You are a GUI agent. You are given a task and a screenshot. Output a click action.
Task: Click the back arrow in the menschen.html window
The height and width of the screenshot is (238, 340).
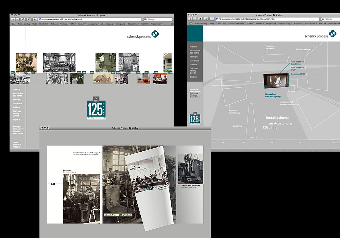(190, 19)
